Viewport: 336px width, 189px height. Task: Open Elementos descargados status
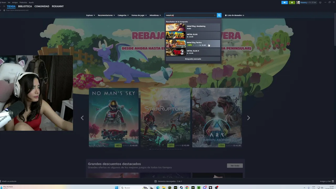point(168,181)
